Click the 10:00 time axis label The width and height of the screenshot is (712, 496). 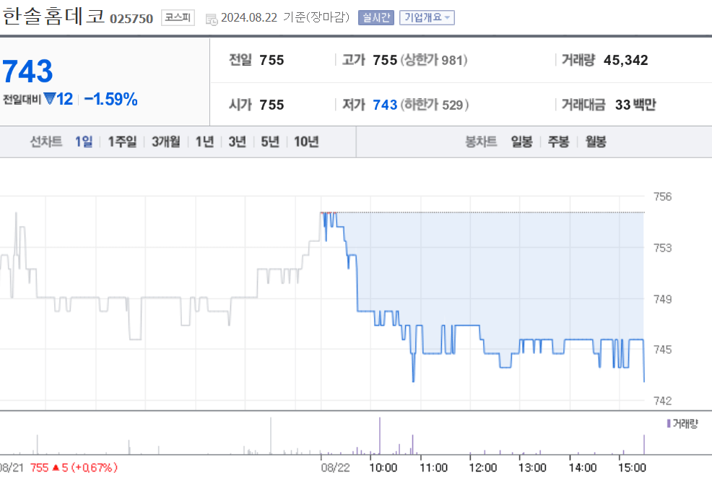pyautogui.click(x=383, y=468)
